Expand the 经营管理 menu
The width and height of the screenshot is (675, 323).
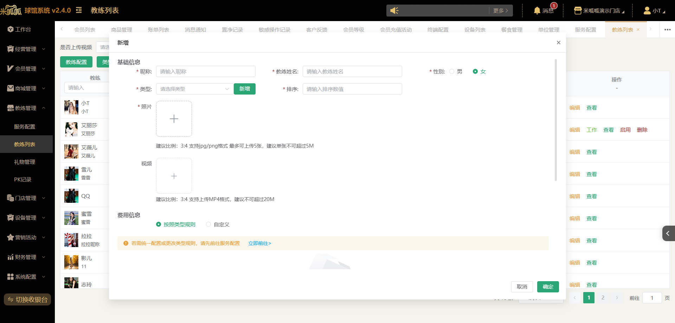[44, 49]
